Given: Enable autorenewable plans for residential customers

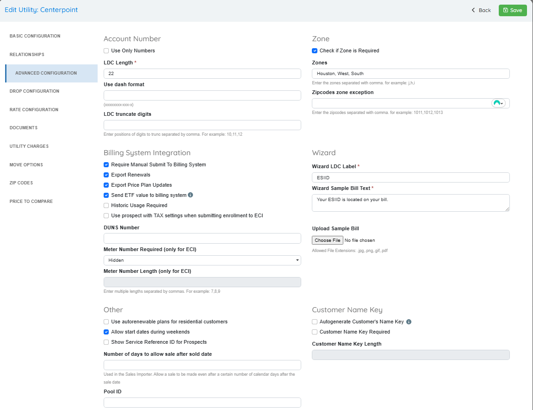Looking at the screenshot, I should click(x=106, y=322).
